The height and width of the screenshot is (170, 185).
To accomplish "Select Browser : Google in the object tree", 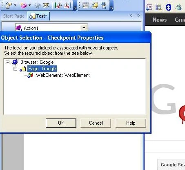I will pos(37,62).
